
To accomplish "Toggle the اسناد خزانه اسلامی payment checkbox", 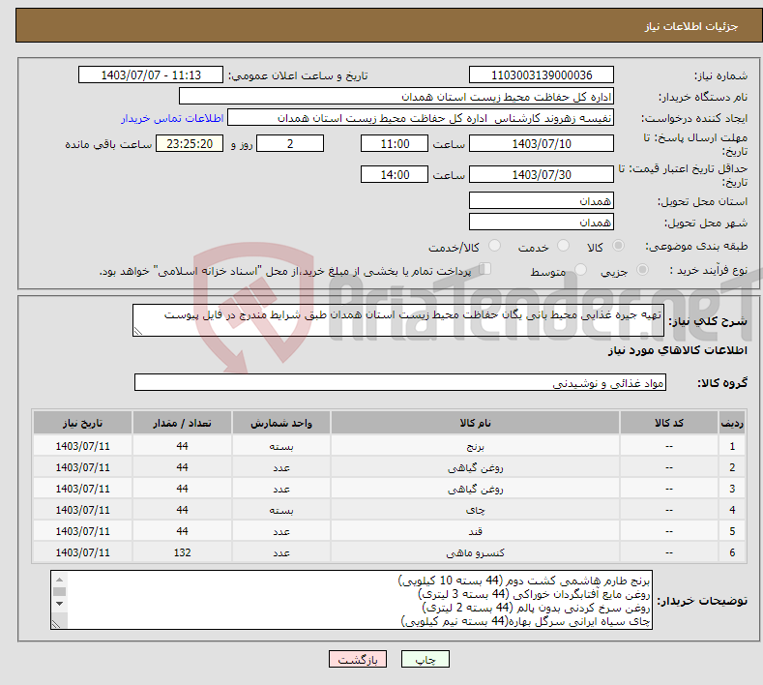I will click(x=485, y=269).
